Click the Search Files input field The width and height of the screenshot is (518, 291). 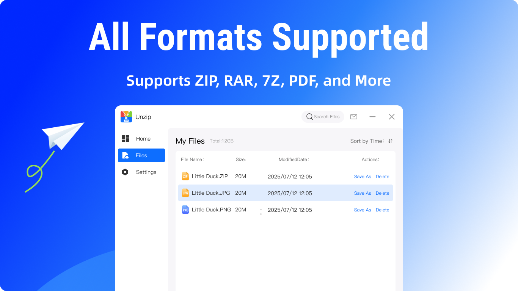click(x=323, y=117)
